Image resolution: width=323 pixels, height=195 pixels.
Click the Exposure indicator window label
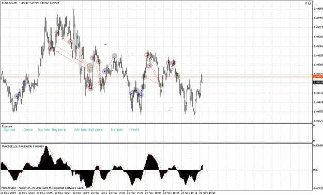tap(7, 126)
